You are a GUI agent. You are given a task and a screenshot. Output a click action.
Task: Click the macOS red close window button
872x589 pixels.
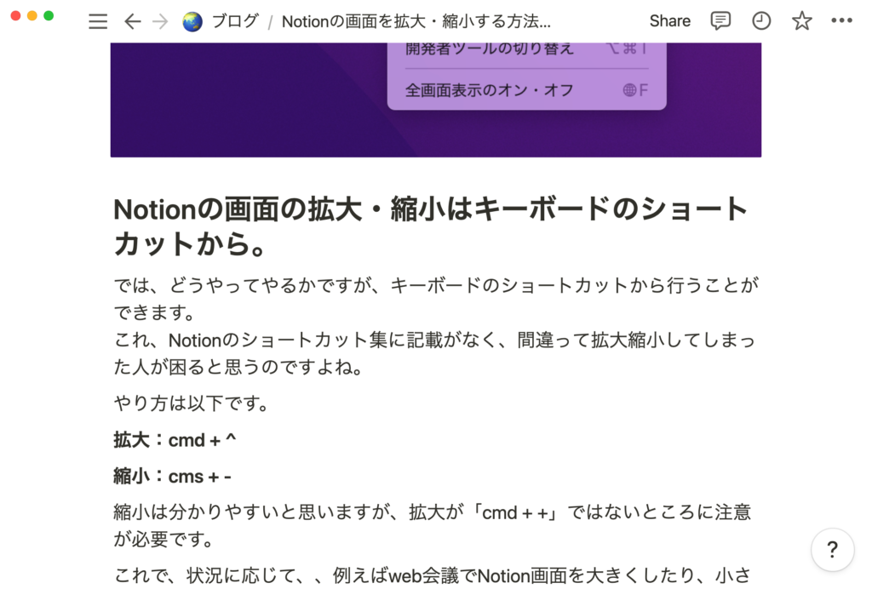pyautogui.click(x=15, y=15)
